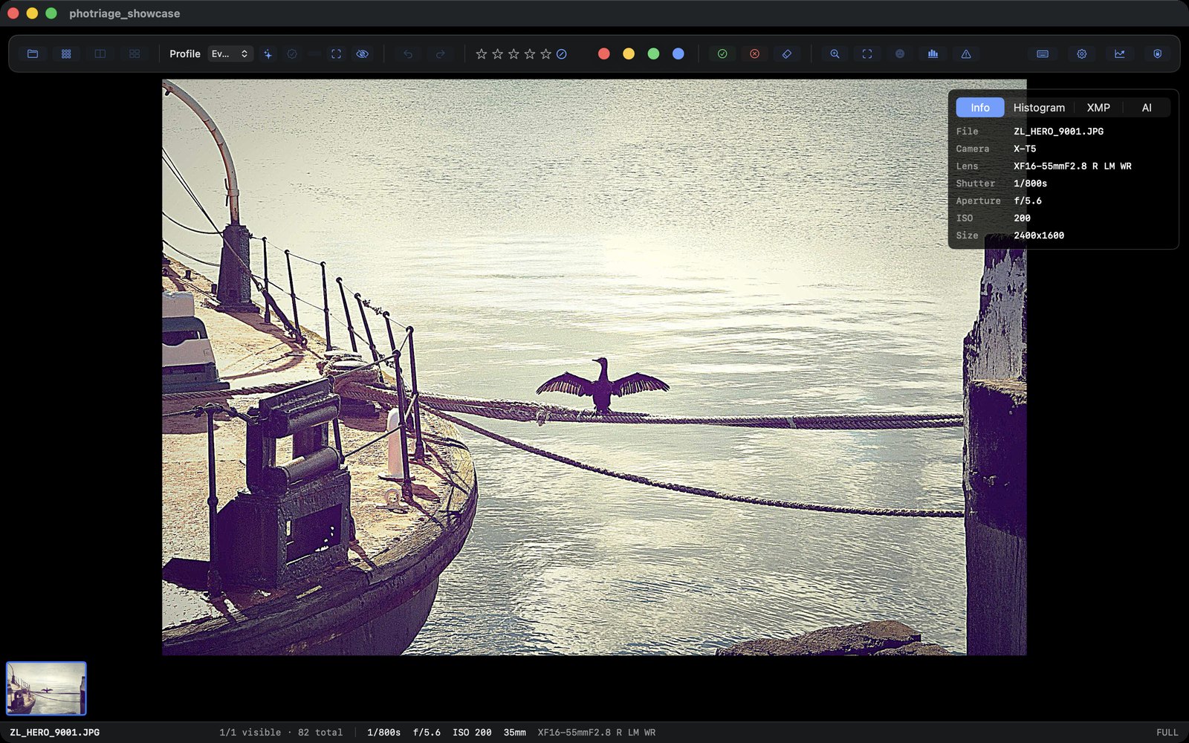This screenshot has height=743, width=1189.
Task: Toggle the face detection icon
Action: point(900,53)
